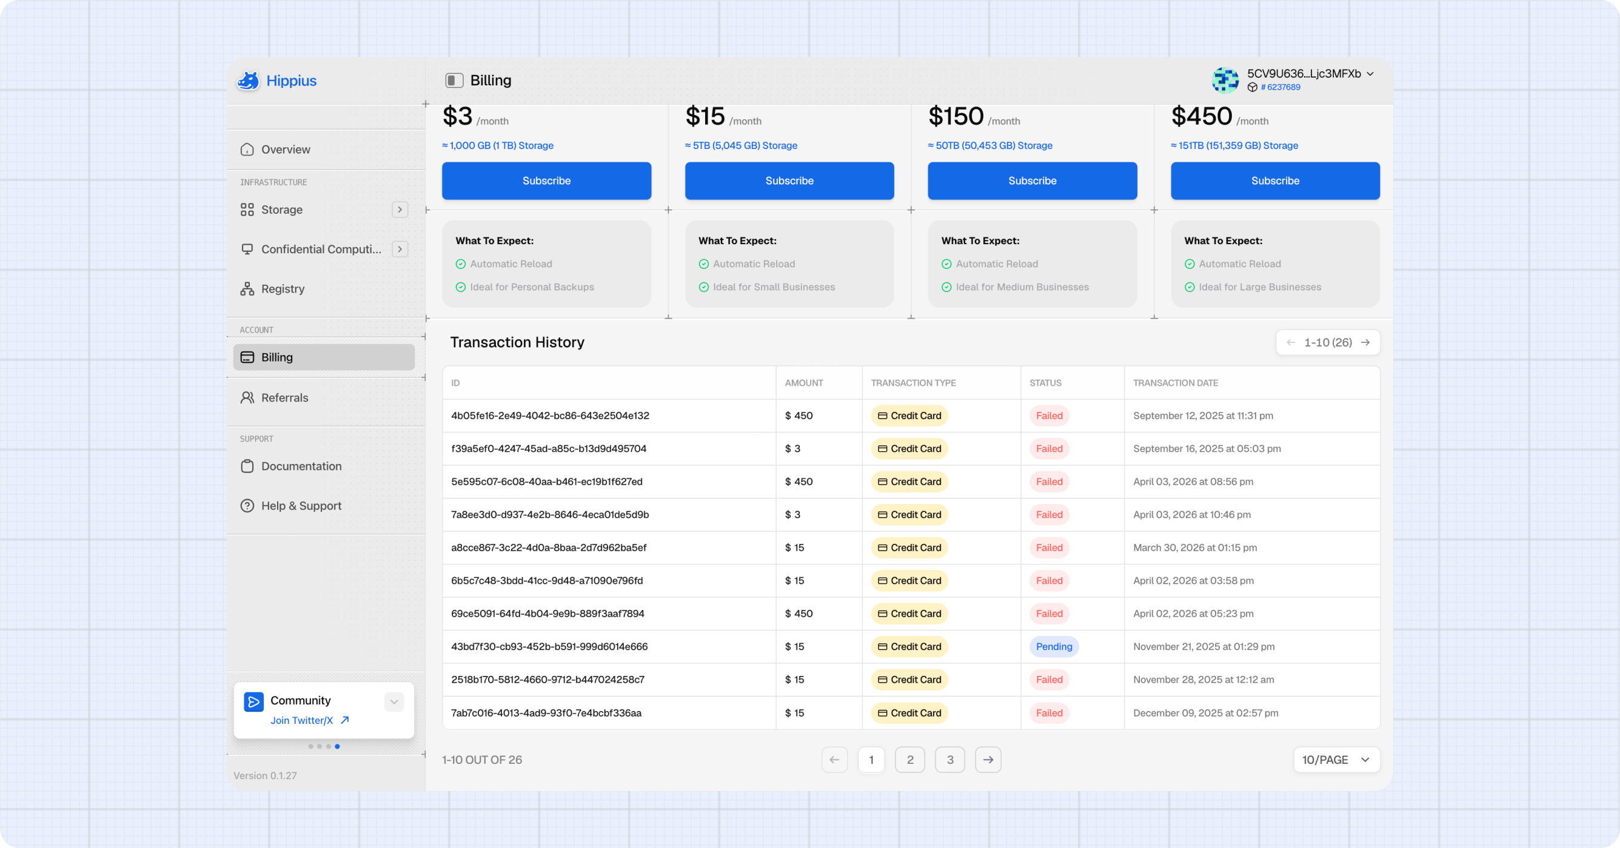Screen dimensions: 1620x848
Task: Open Overview in the sidebar
Action: click(324, 150)
